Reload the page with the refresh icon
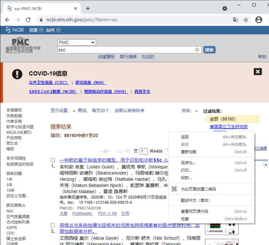Screen dimensions: 269x245 [28, 20]
